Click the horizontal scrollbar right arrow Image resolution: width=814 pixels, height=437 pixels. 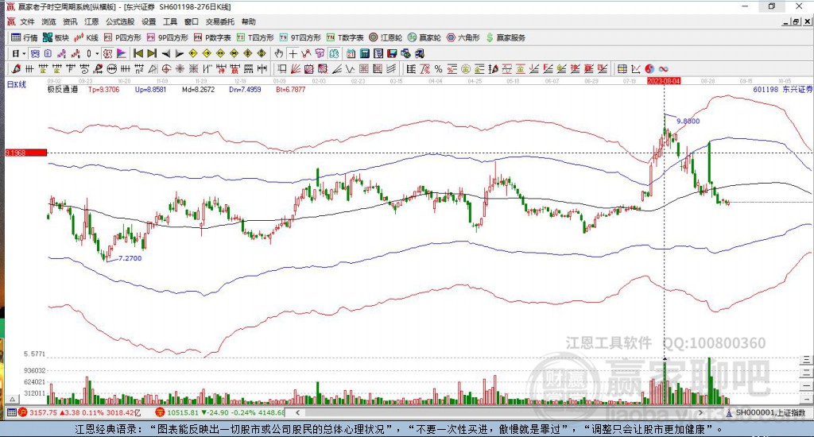(x=700, y=412)
